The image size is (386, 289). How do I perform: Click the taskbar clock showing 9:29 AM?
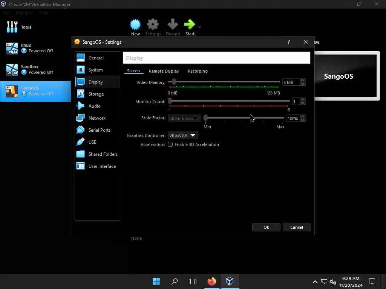351,281
